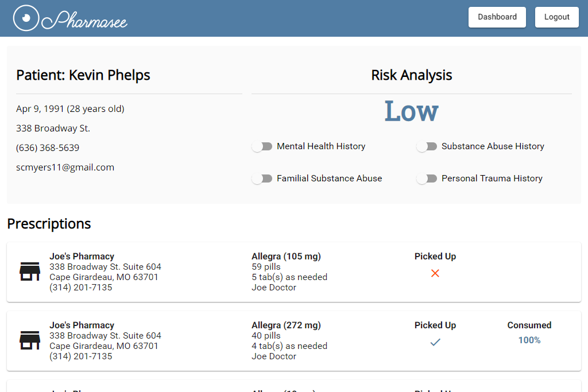588x392 pixels.
Task: Open the Dashboard page
Action: 497,17
